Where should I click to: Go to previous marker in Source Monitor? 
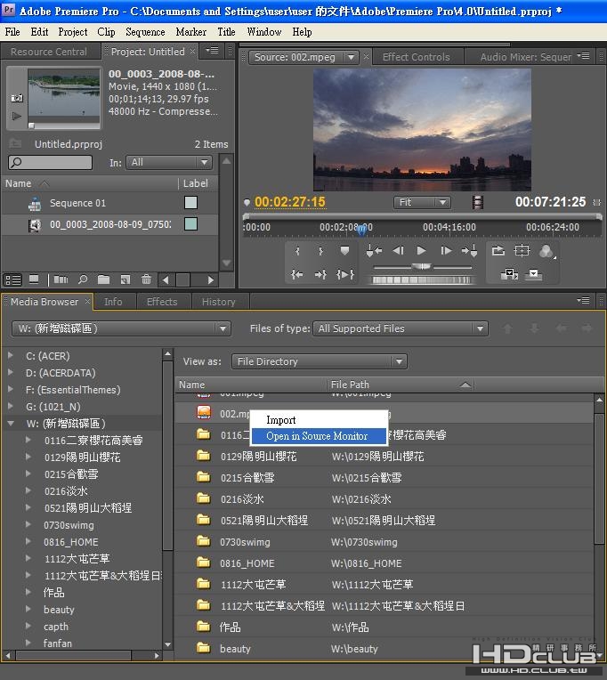tap(374, 250)
